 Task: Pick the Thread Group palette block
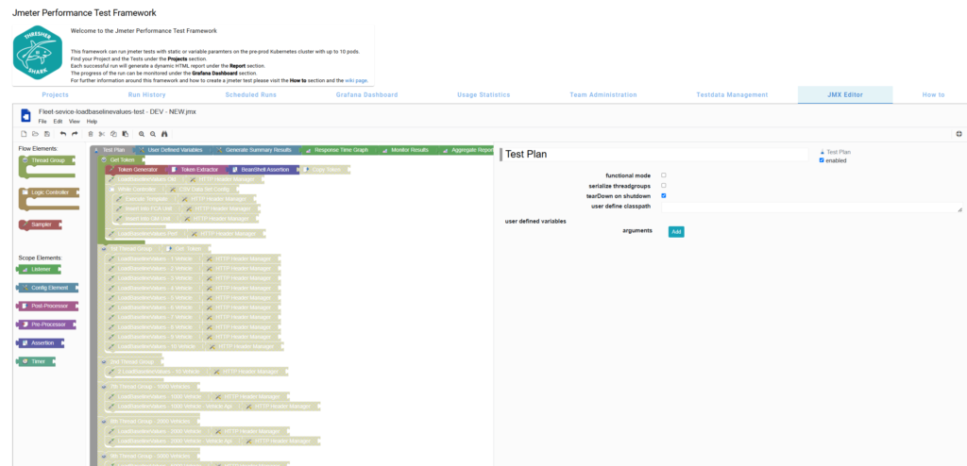tap(47, 160)
